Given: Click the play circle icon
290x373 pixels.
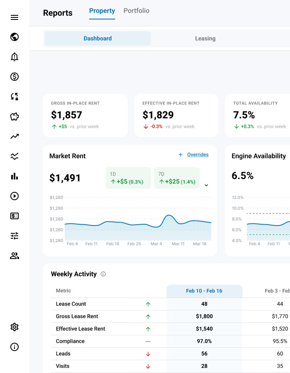Looking at the screenshot, I should click(15, 196).
